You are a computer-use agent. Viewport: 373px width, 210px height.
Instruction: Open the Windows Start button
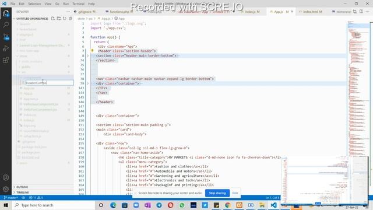pyautogui.click(x=6, y=205)
